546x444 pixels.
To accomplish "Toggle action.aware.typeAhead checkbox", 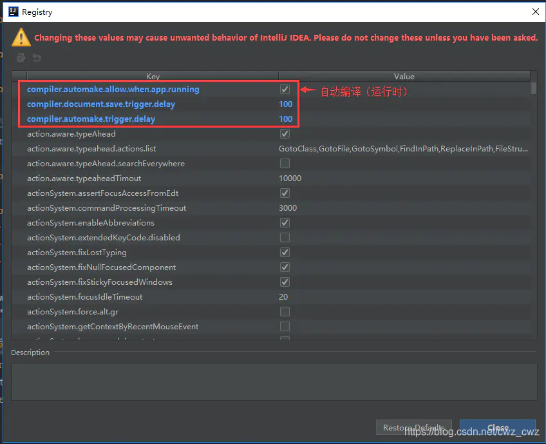I will point(285,134).
